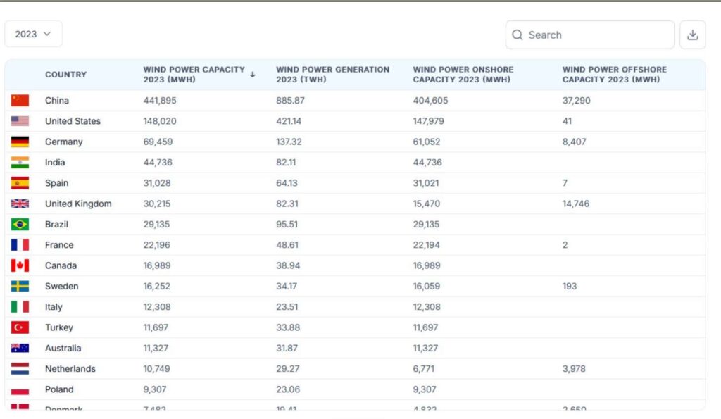
Task: Sort by Wind Power Generation 2023 header
Action: coord(332,75)
